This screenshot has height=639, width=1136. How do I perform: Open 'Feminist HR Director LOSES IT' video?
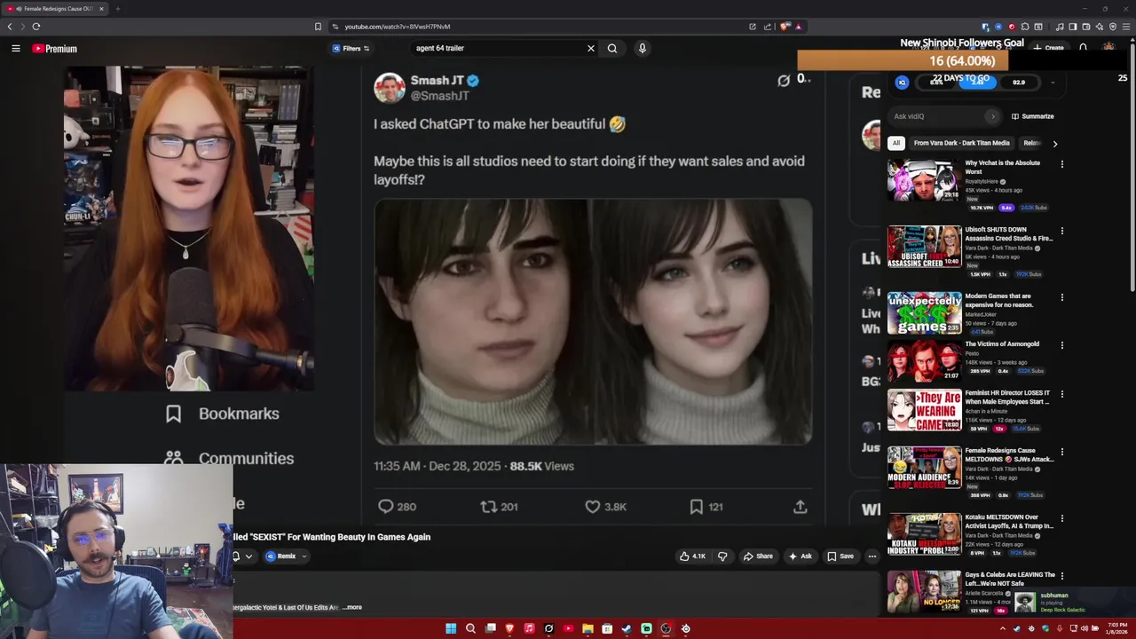1007,397
